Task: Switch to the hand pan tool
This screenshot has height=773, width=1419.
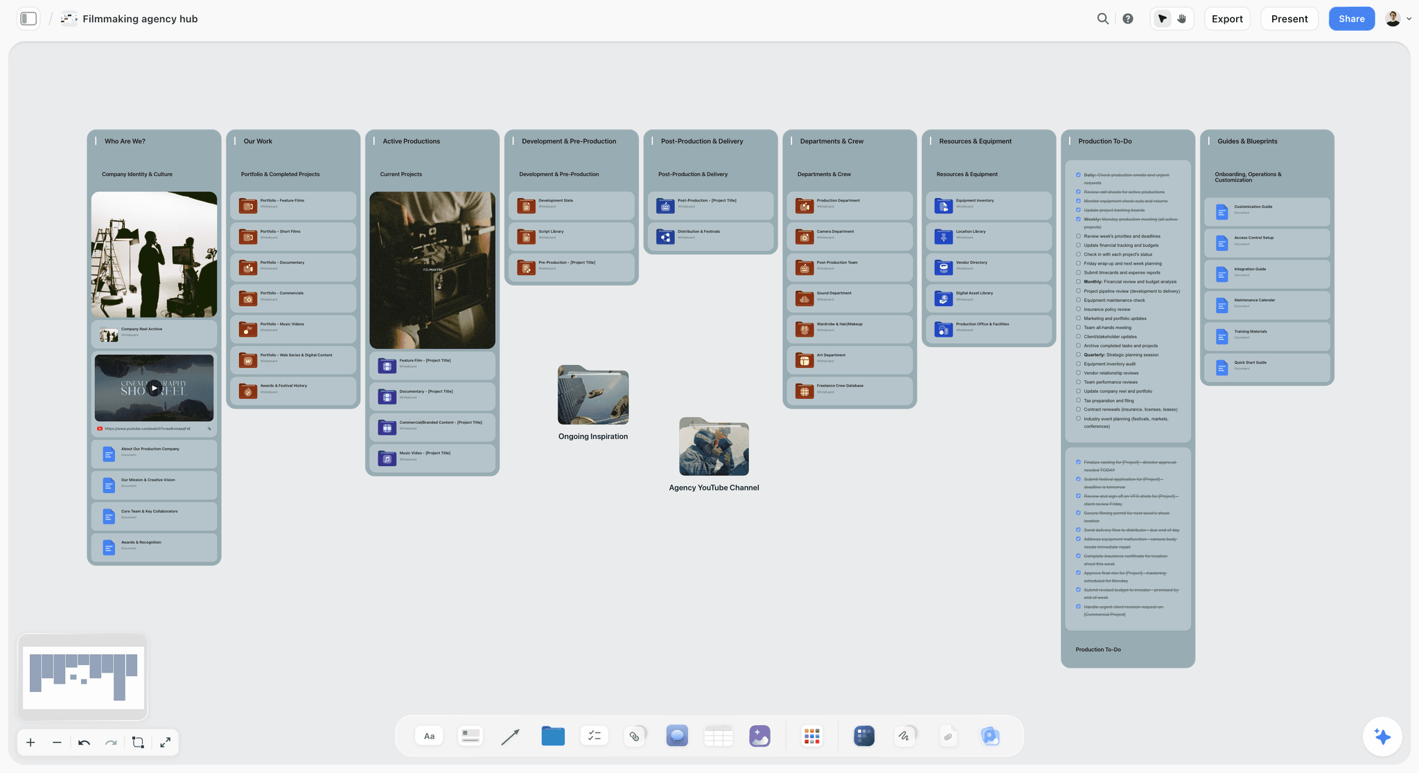Action: click(x=1182, y=19)
